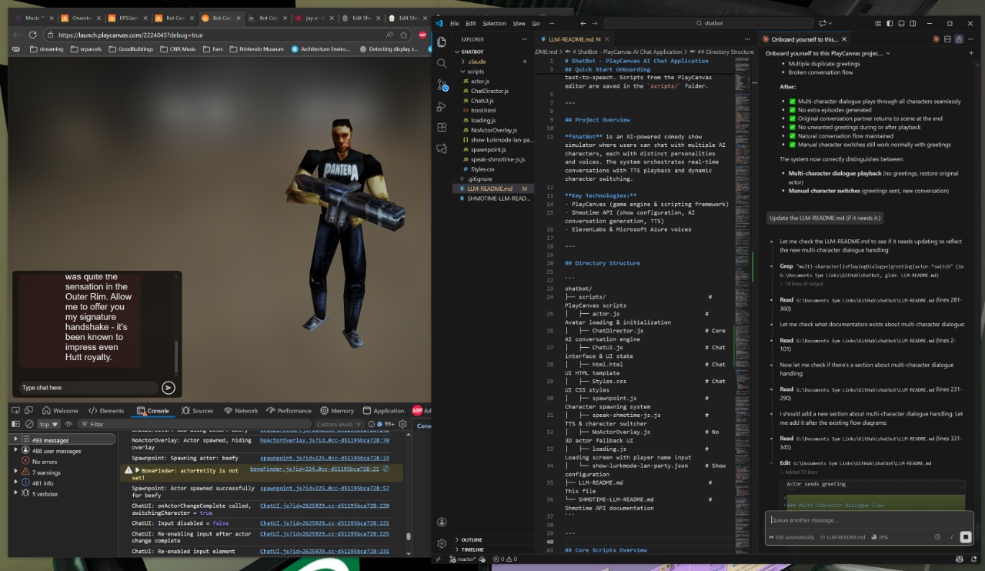Image resolution: width=985 pixels, height=571 pixels.
Task: Reload the browser page
Action: point(32,35)
